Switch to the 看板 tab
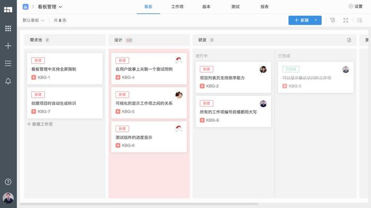Screen dimensions: 371x208 [x=148, y=6]
